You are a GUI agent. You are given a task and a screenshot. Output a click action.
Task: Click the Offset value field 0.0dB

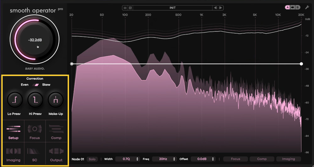pos(201,159)
